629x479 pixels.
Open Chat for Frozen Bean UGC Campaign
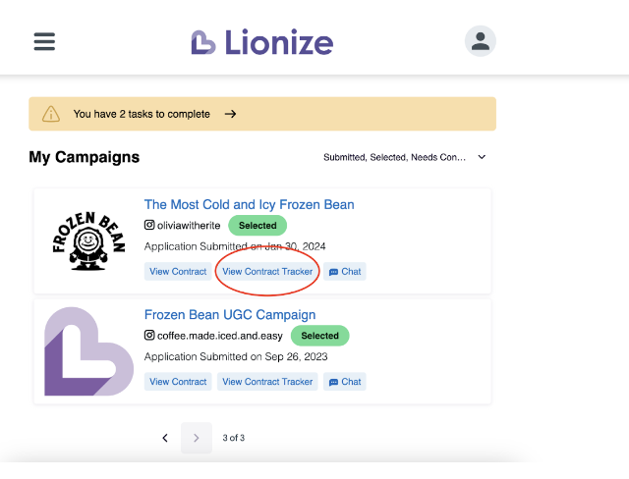[x=345, y=382]
